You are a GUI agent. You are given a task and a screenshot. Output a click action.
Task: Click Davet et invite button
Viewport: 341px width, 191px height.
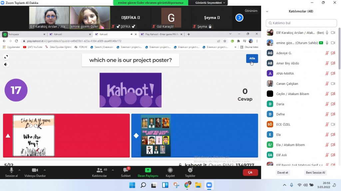282,172
